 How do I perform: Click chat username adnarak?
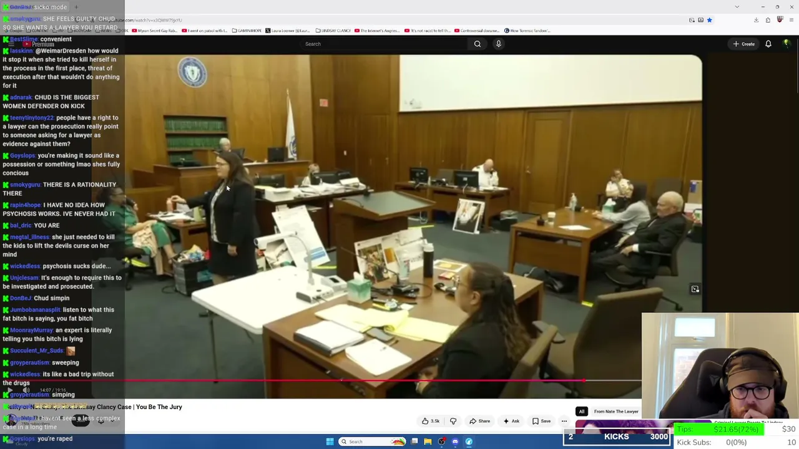21,97
